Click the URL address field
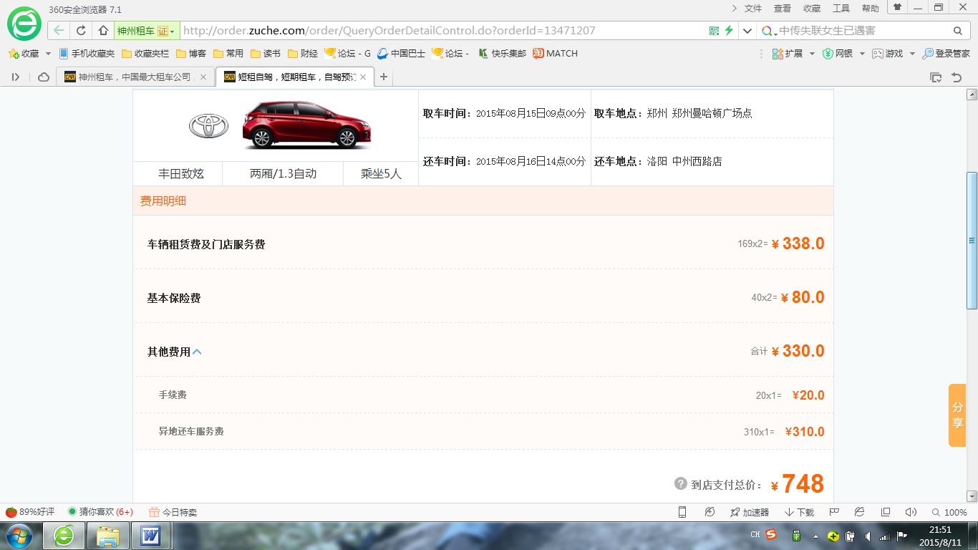 (442, 31)
